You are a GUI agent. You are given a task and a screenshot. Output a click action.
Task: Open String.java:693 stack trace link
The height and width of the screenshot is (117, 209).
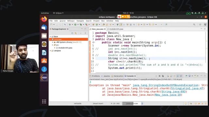tap(173, 92)
